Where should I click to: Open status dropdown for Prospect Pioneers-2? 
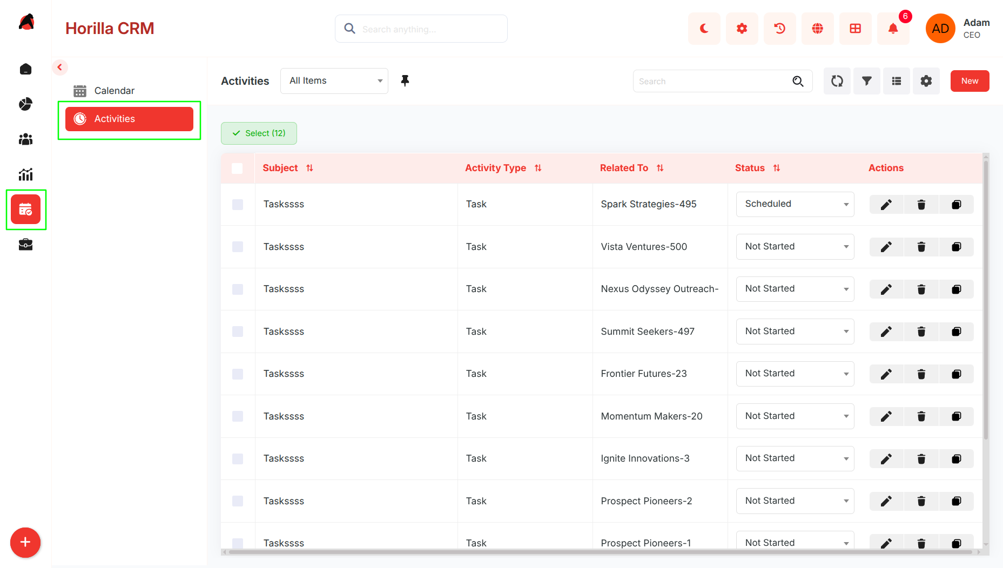[795, 501]
